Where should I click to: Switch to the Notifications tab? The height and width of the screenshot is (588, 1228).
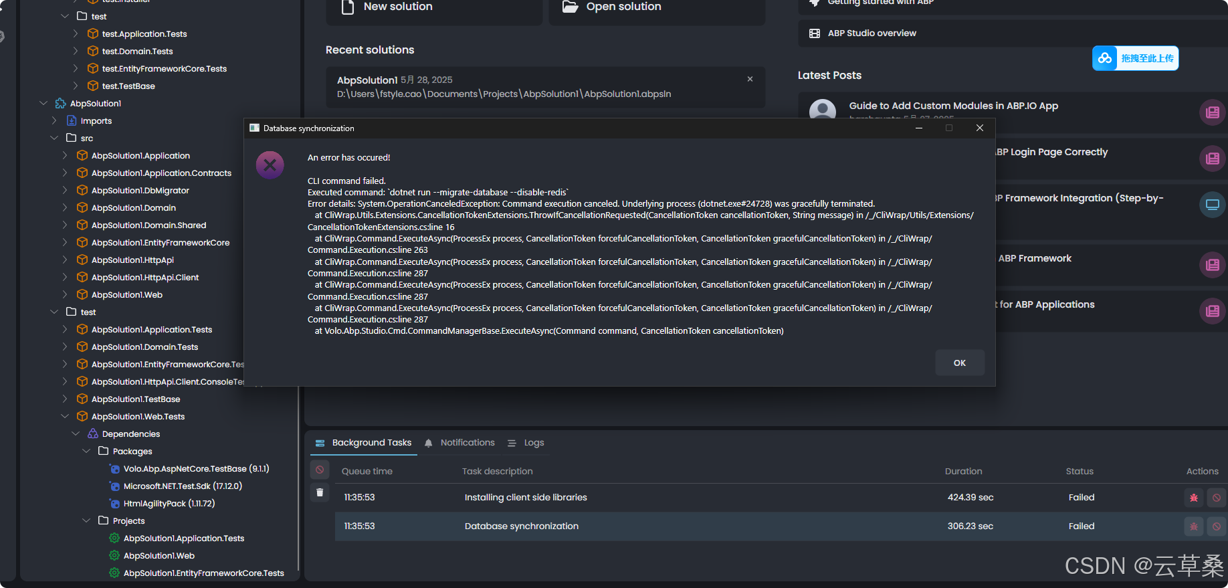click(459, 443)
